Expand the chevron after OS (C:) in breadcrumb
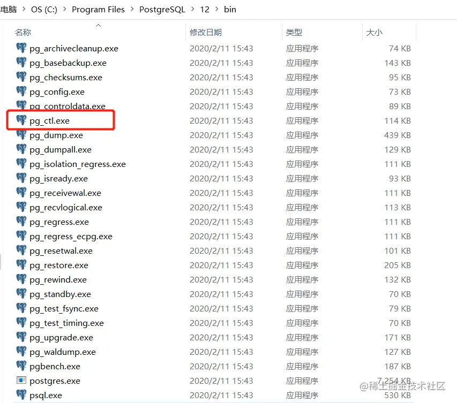Viewport: 457px width, 403px height. point(65,9)
